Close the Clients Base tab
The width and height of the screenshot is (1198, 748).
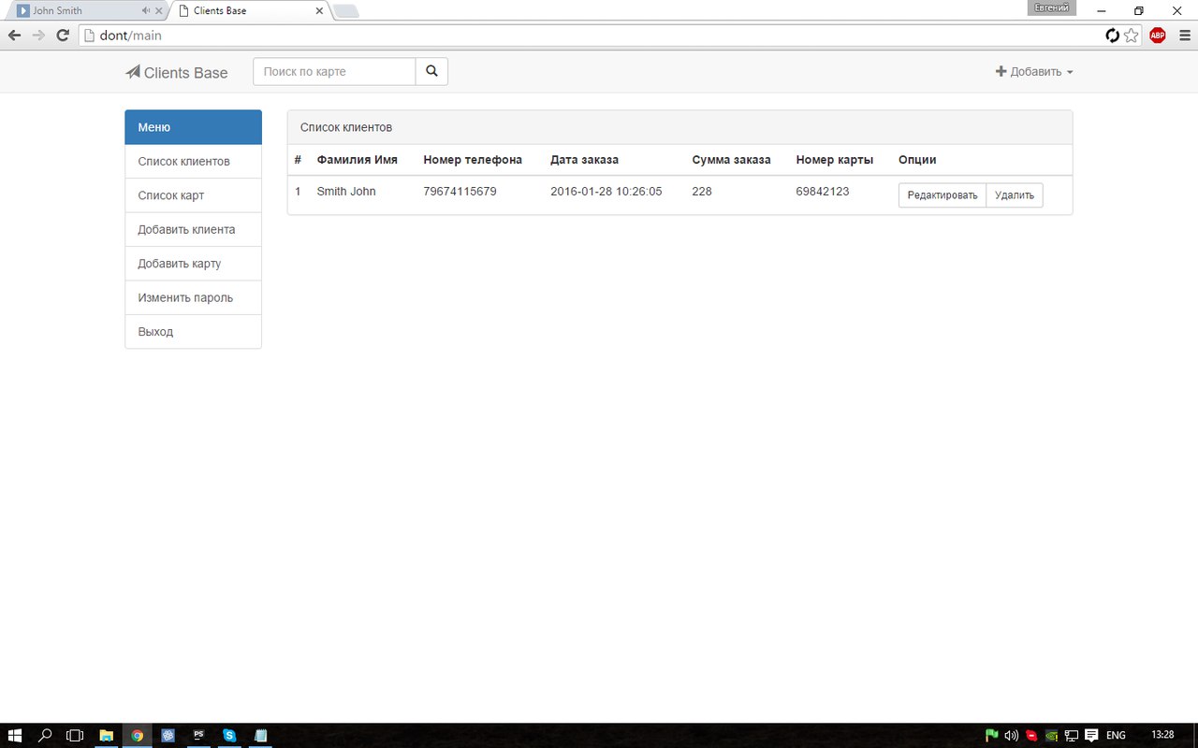click(319, 11)
